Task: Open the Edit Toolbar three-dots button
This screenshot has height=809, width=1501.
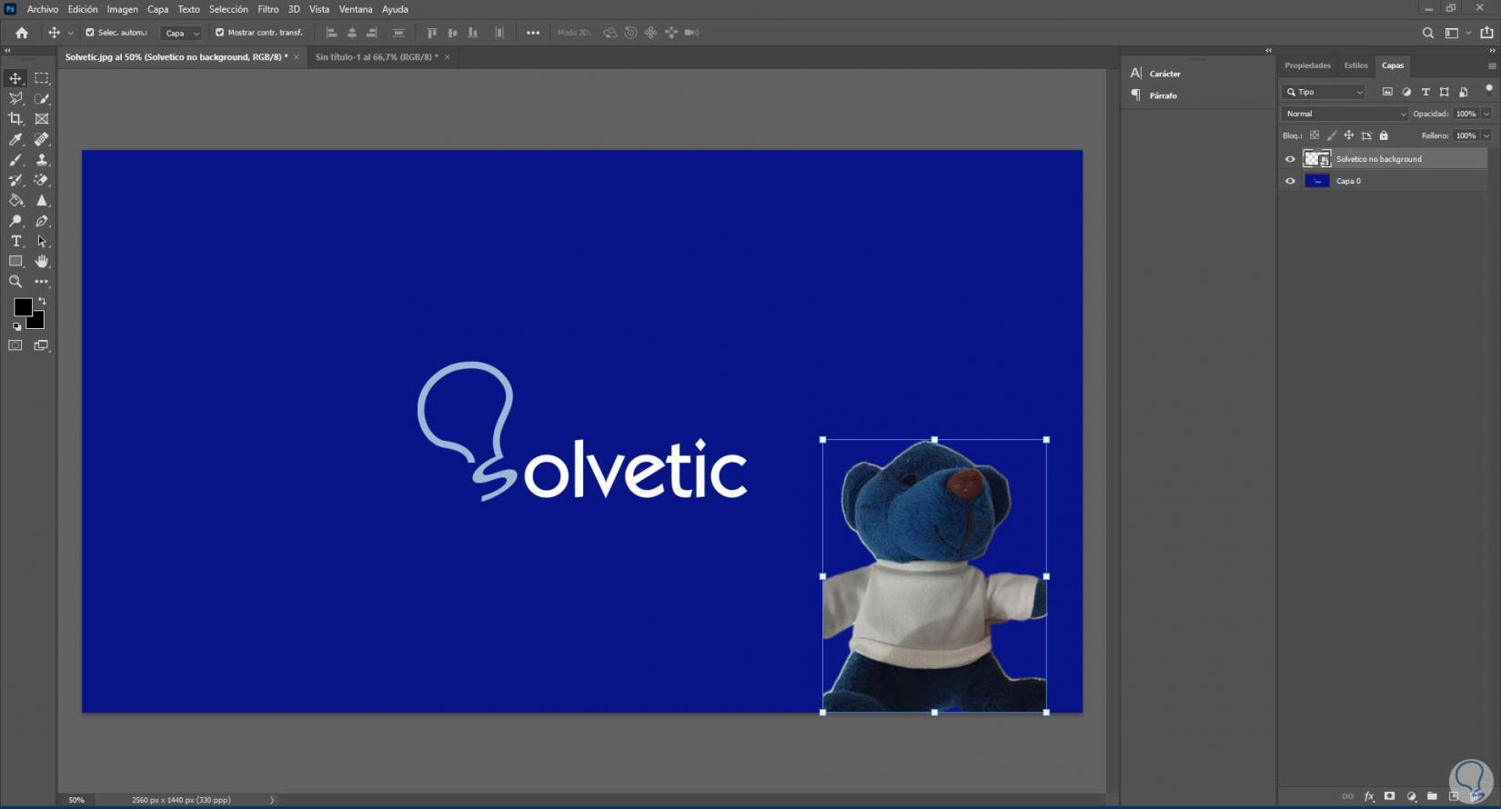Action: tap(42, 282)
